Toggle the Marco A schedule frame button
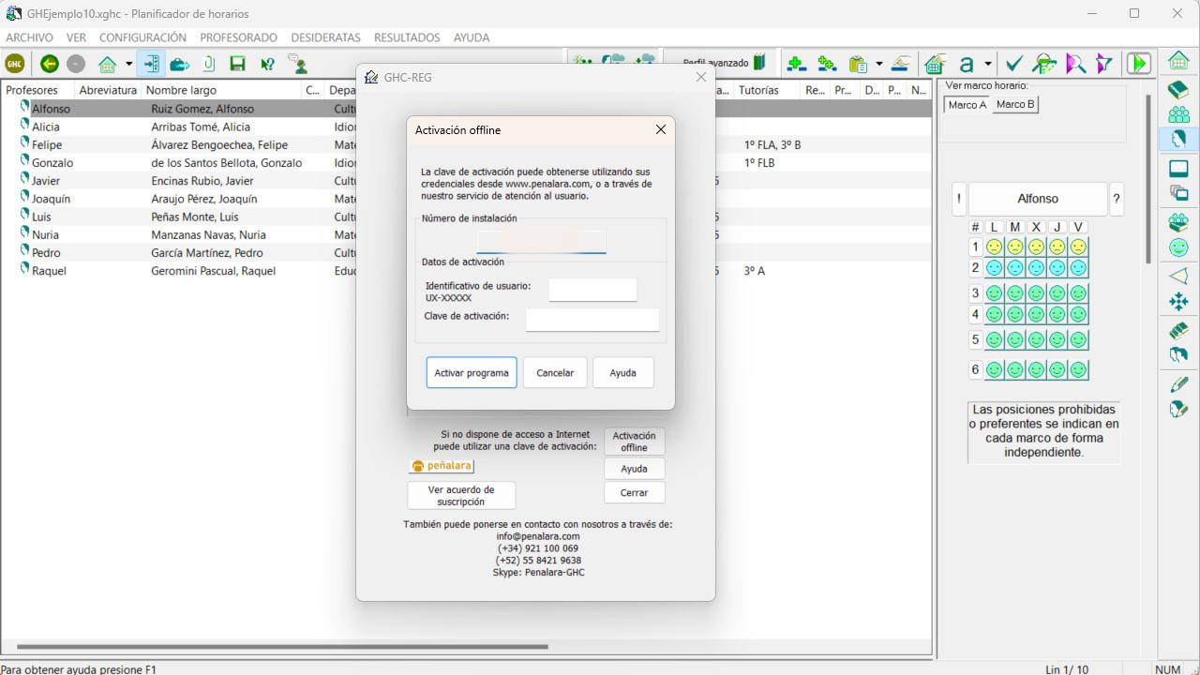The image size is (1200, 675). (x=967, y=104)
